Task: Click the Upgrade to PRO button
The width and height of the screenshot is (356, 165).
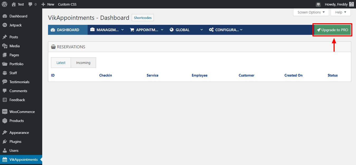Action: pos(333,30)
